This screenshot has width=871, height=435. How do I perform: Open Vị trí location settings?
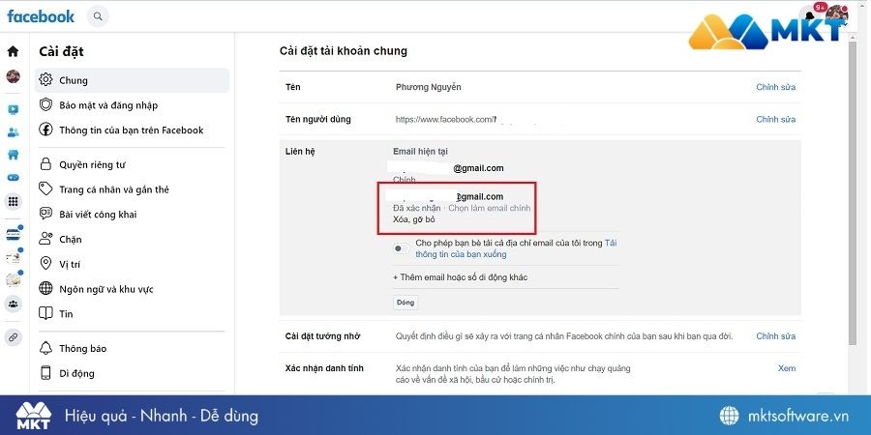[132, 265]
